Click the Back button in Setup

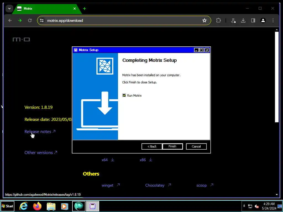coord(152,146)
